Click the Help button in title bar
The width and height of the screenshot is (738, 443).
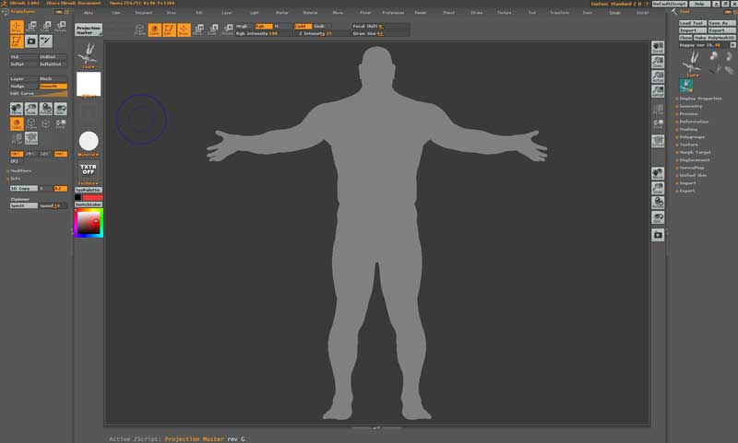700,4
